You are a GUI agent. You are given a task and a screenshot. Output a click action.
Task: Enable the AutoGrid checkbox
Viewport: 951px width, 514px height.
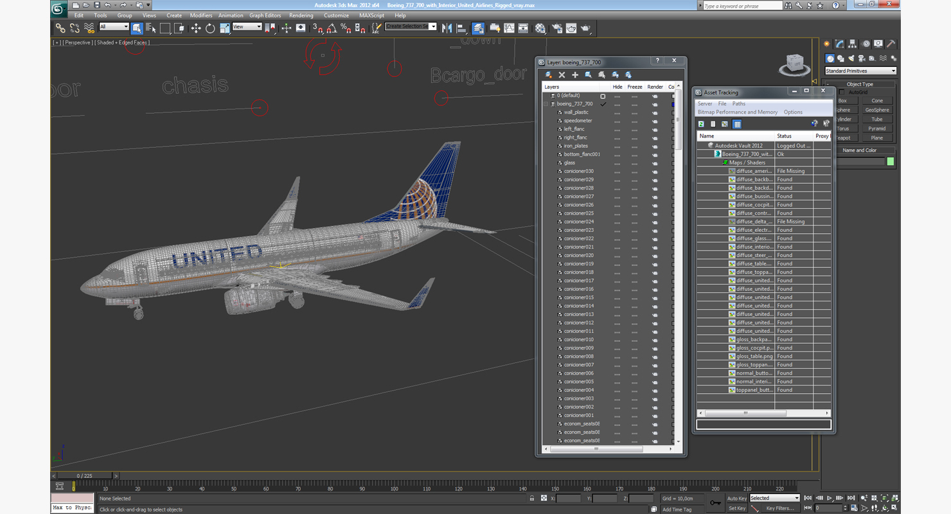pyautogui.click(x=842, y=93)
